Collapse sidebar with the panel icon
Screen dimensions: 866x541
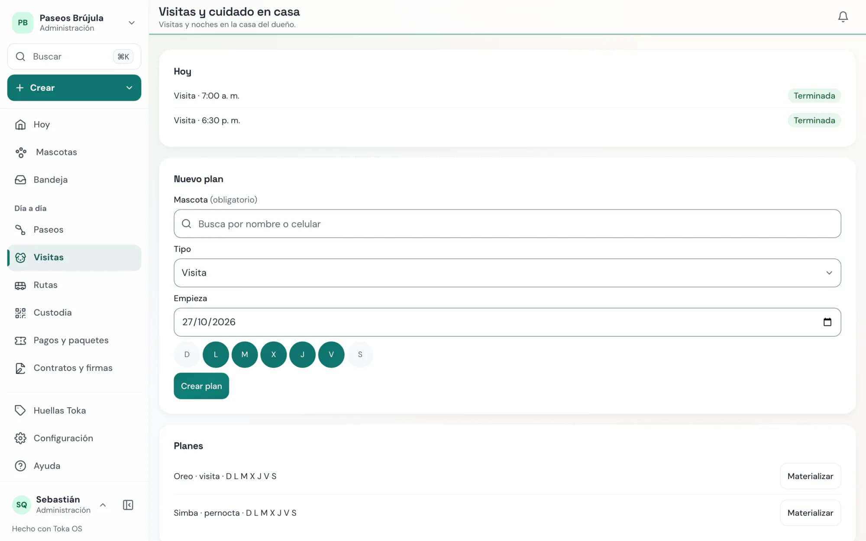tap(128, 505)
